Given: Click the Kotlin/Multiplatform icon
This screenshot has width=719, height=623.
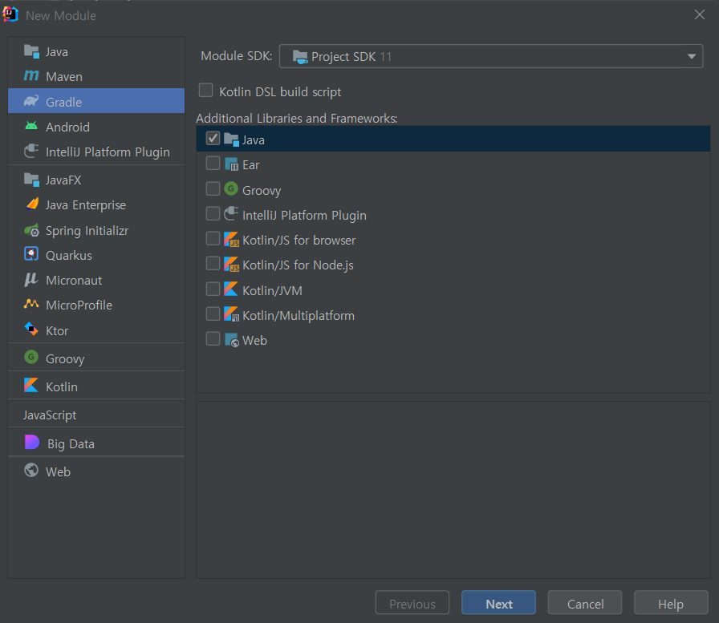Looking at the screenshot, I should click(x=232, y=314).
